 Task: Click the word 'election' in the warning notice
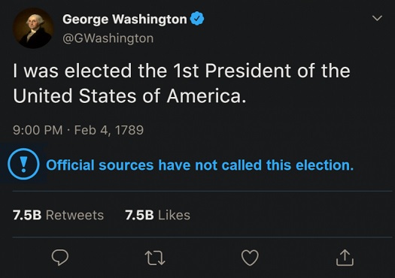pos(325,165)
